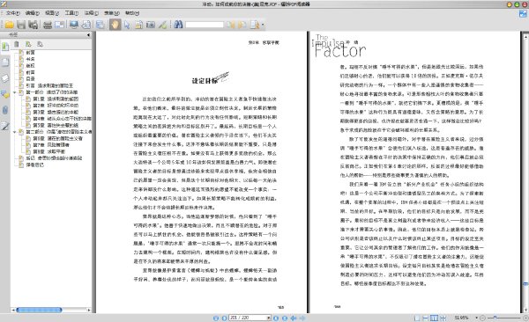The height and width of the screenshot is (322, 529).
Task: Open the Bookmarks sidebar tab icon
Action: click(5, 47)
